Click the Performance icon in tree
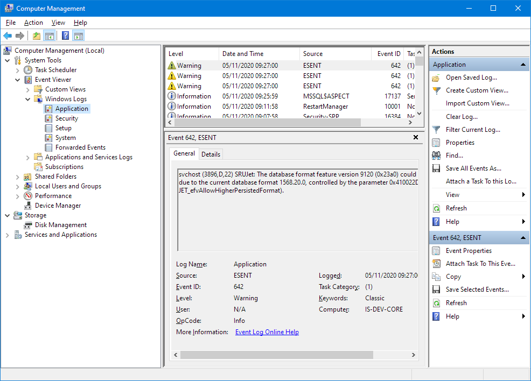531x381 pixels. coord(28,196)
